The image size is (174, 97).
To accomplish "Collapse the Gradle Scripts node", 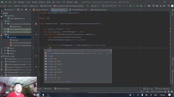I will (4, 56).
